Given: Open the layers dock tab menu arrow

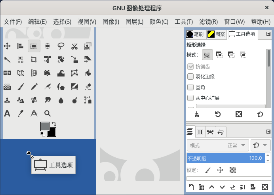Looking at the screenshot, I should tap(268, 132).
